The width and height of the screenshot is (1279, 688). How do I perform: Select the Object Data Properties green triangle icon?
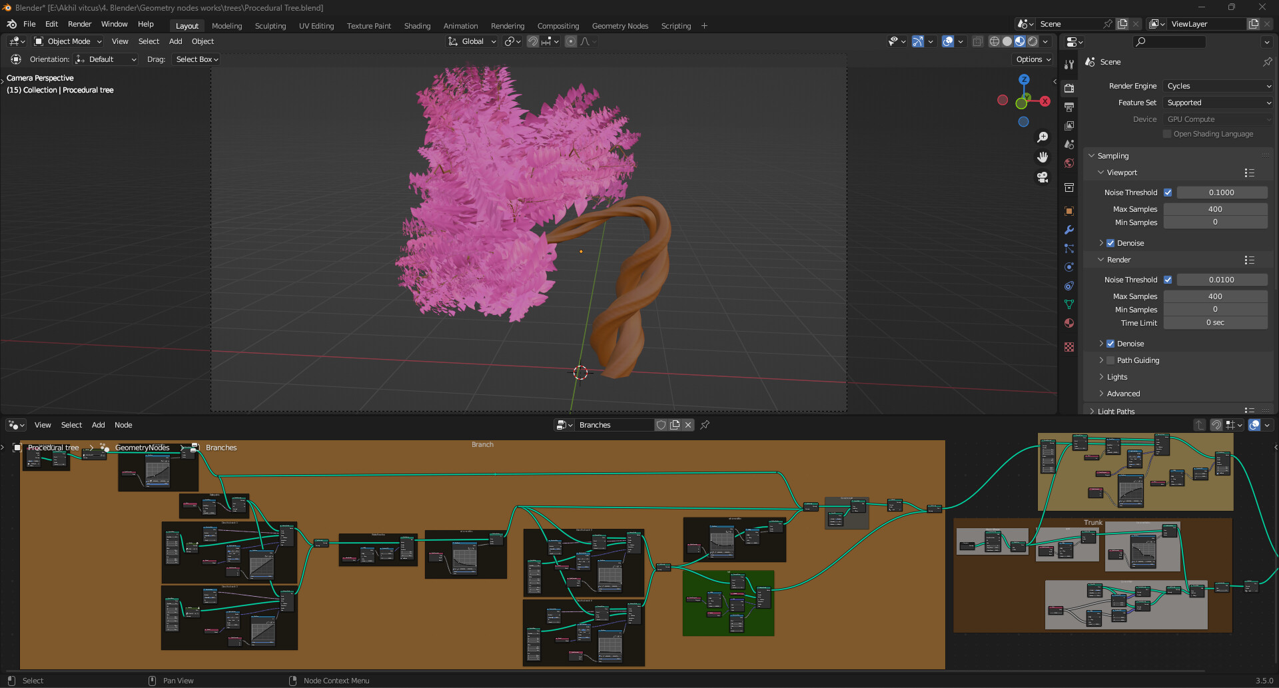coord(1068,304)
